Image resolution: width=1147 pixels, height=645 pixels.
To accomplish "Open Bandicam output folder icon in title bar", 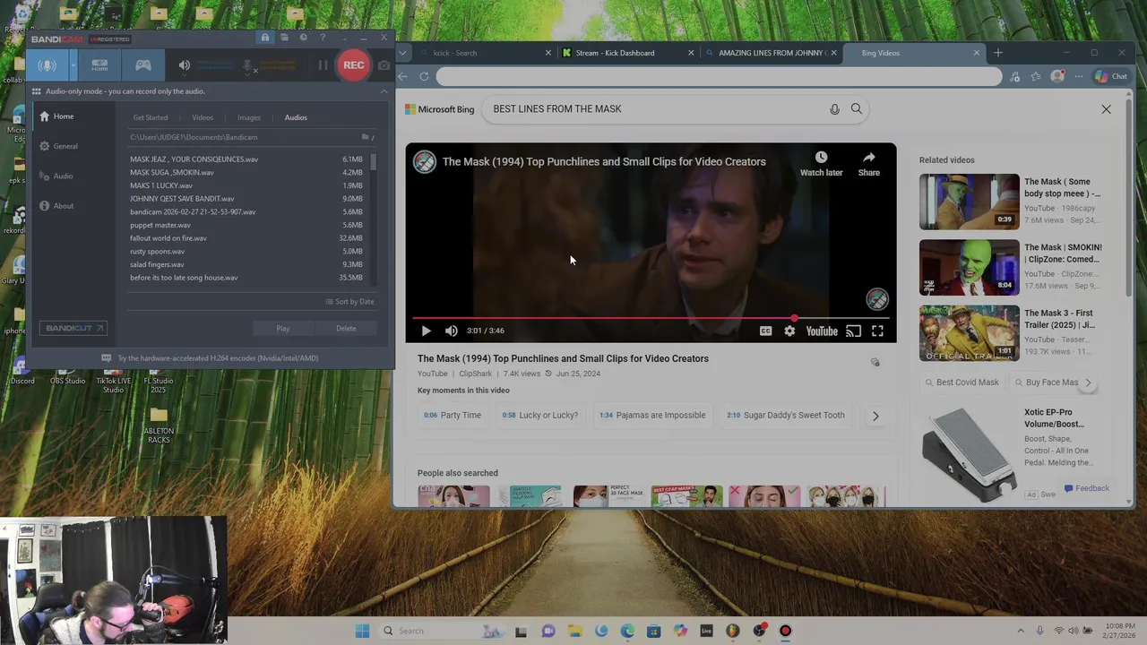I will (x=284, y=38).
